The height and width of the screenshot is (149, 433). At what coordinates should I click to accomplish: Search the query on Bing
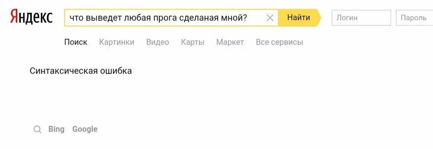[x=56, y=129]
